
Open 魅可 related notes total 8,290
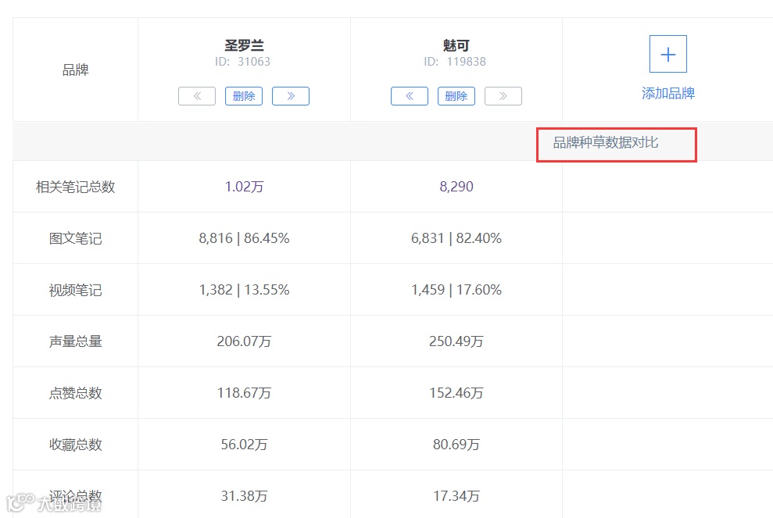tap(456, 187)
